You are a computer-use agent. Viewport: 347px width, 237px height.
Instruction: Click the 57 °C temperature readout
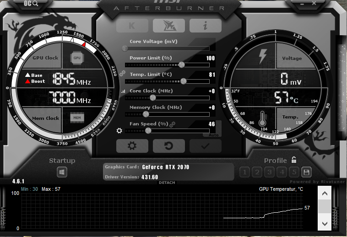click(287, 97)
